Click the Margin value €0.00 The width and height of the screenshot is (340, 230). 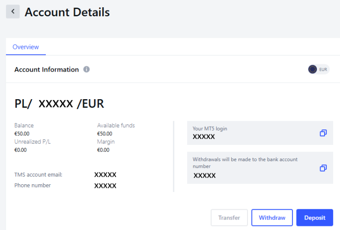(x=103, y=150)
